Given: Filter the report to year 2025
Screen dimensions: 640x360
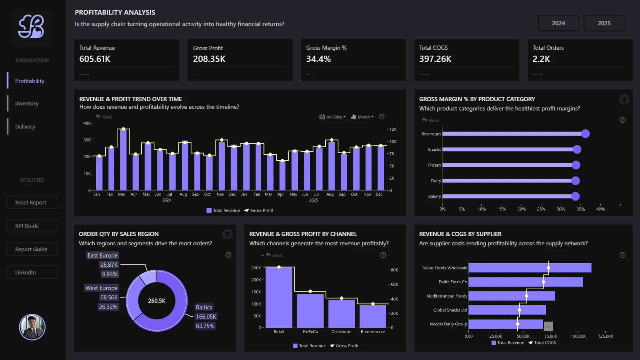Looking at the screenshot, I should tap(604, 23).
